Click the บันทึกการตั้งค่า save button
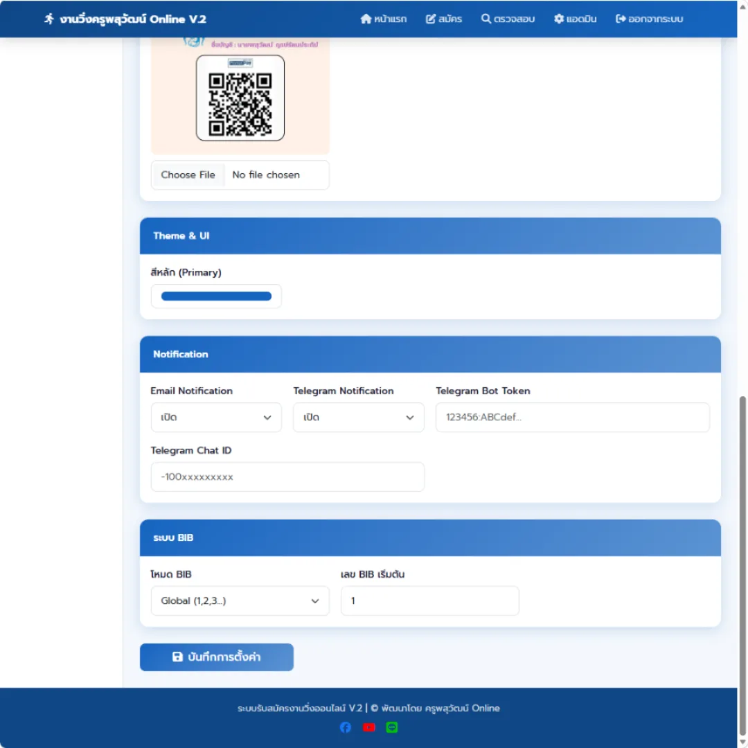 click(x=217, y=657)
